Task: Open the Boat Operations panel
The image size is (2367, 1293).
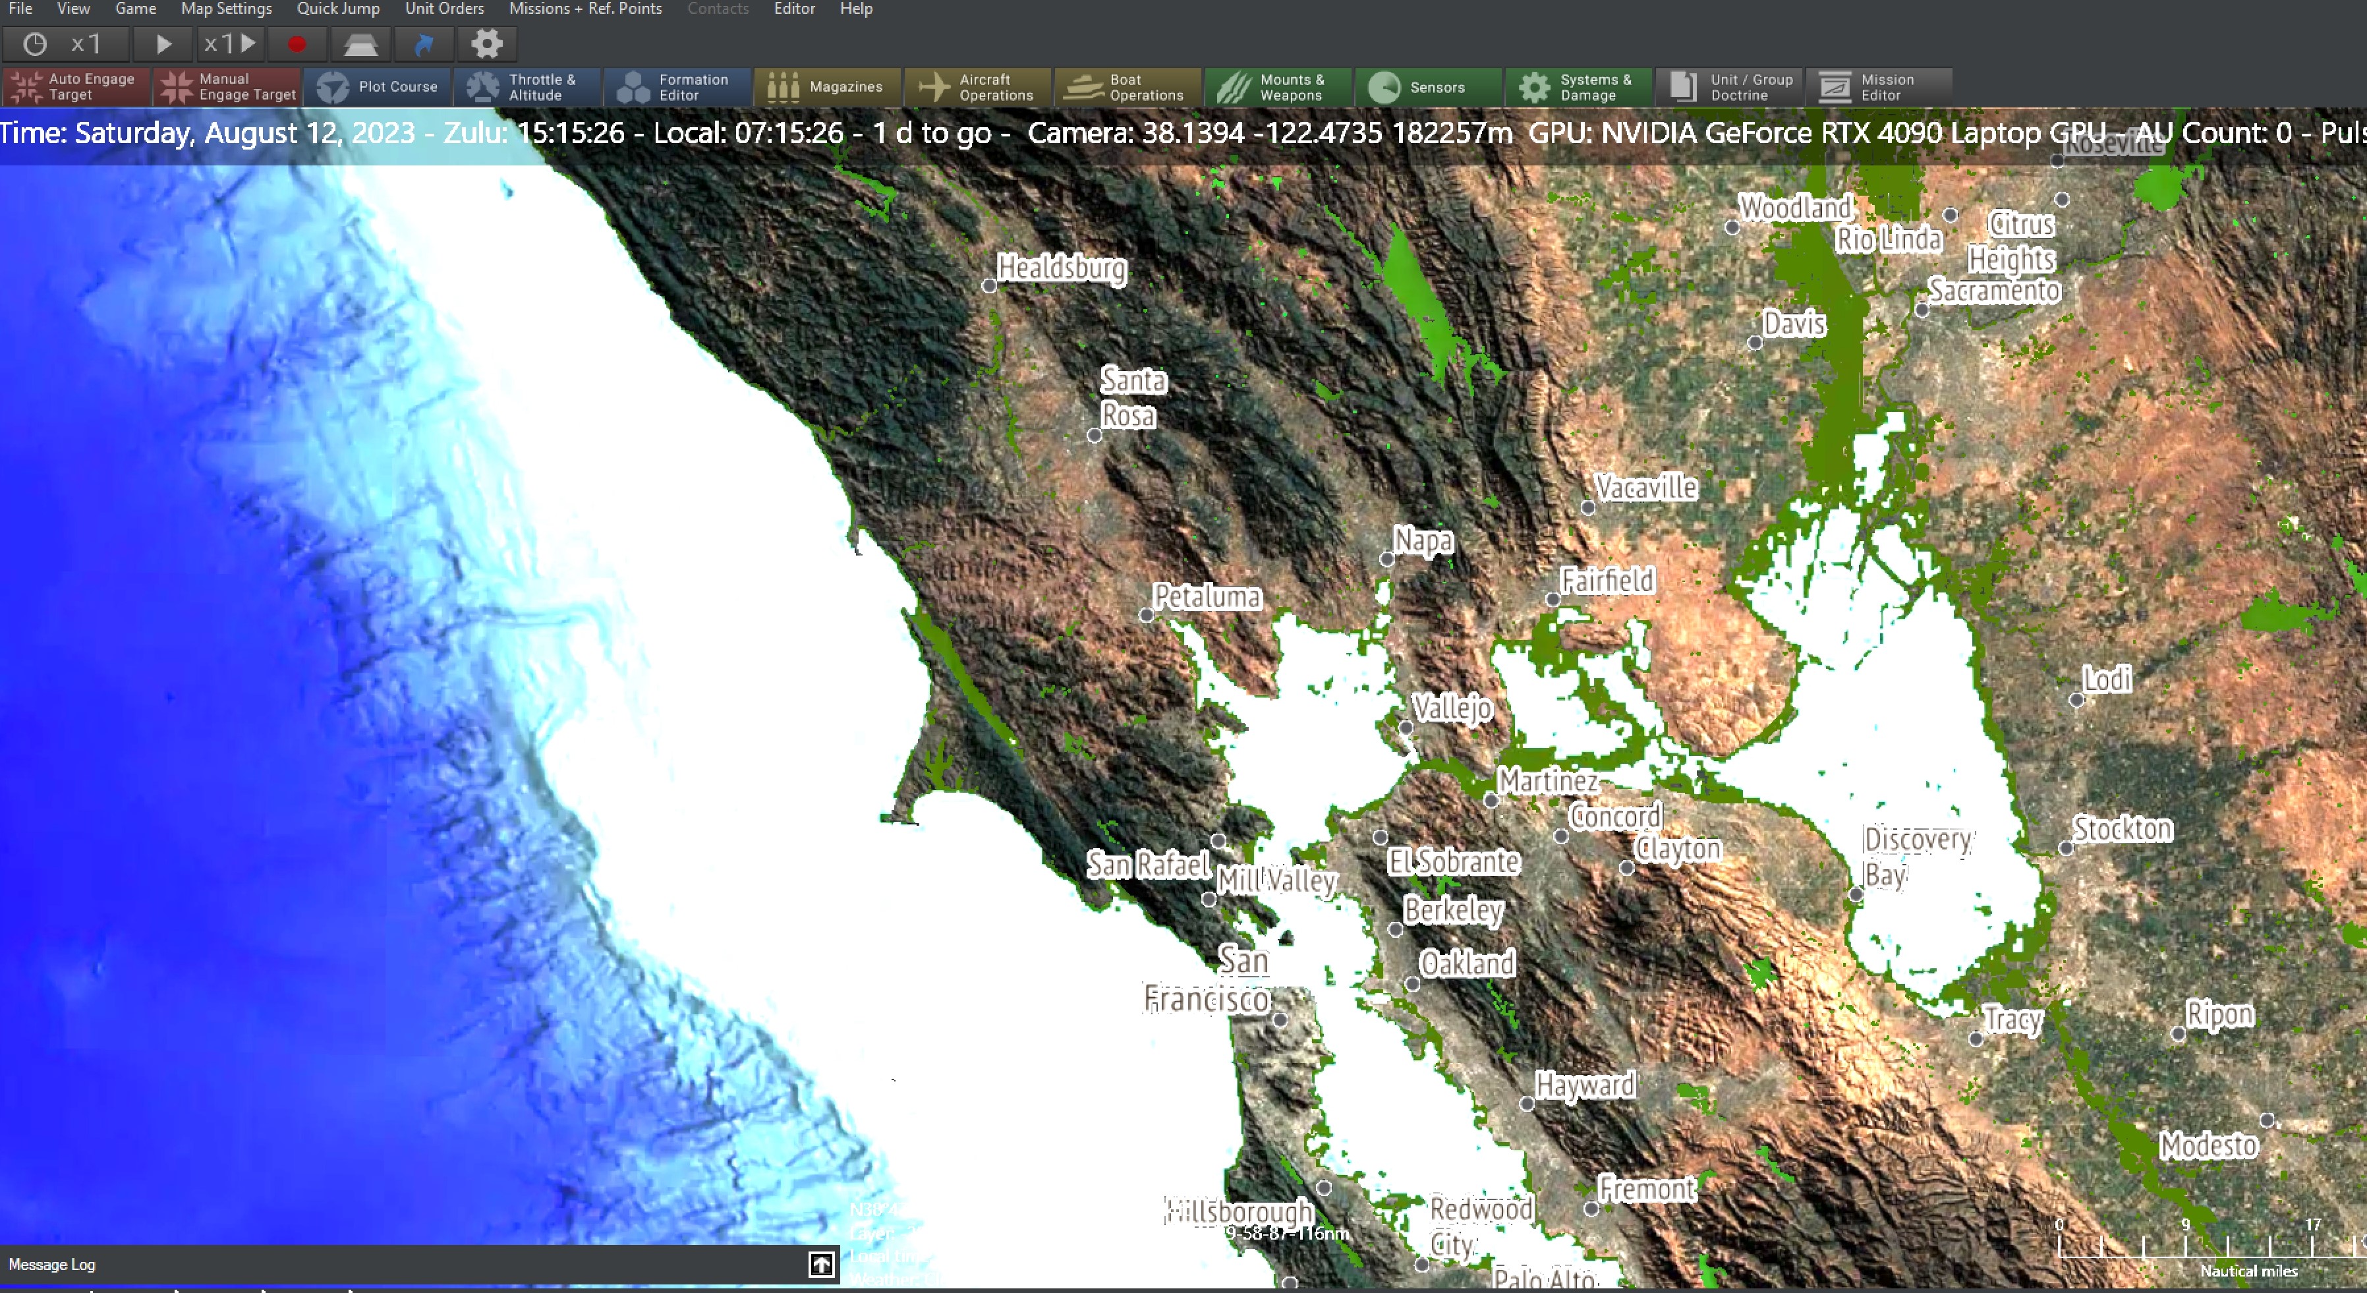Action: point(1127,86)
